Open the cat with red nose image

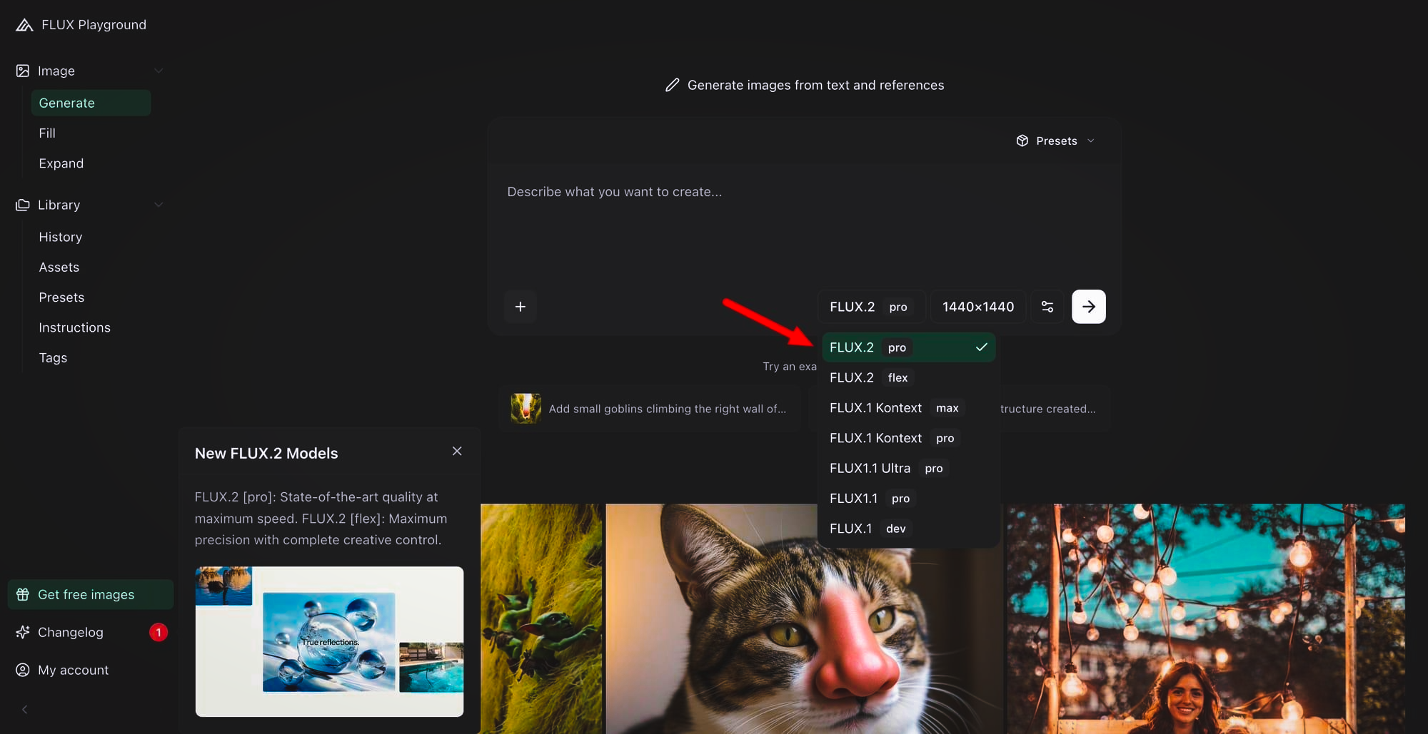[804, 619]
